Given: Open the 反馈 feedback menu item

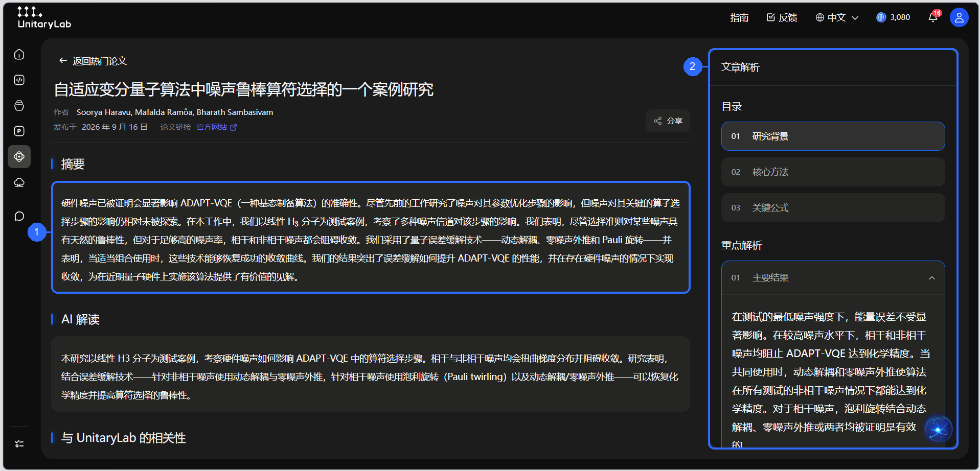Looking at the screenshot, I should point(782,17).
